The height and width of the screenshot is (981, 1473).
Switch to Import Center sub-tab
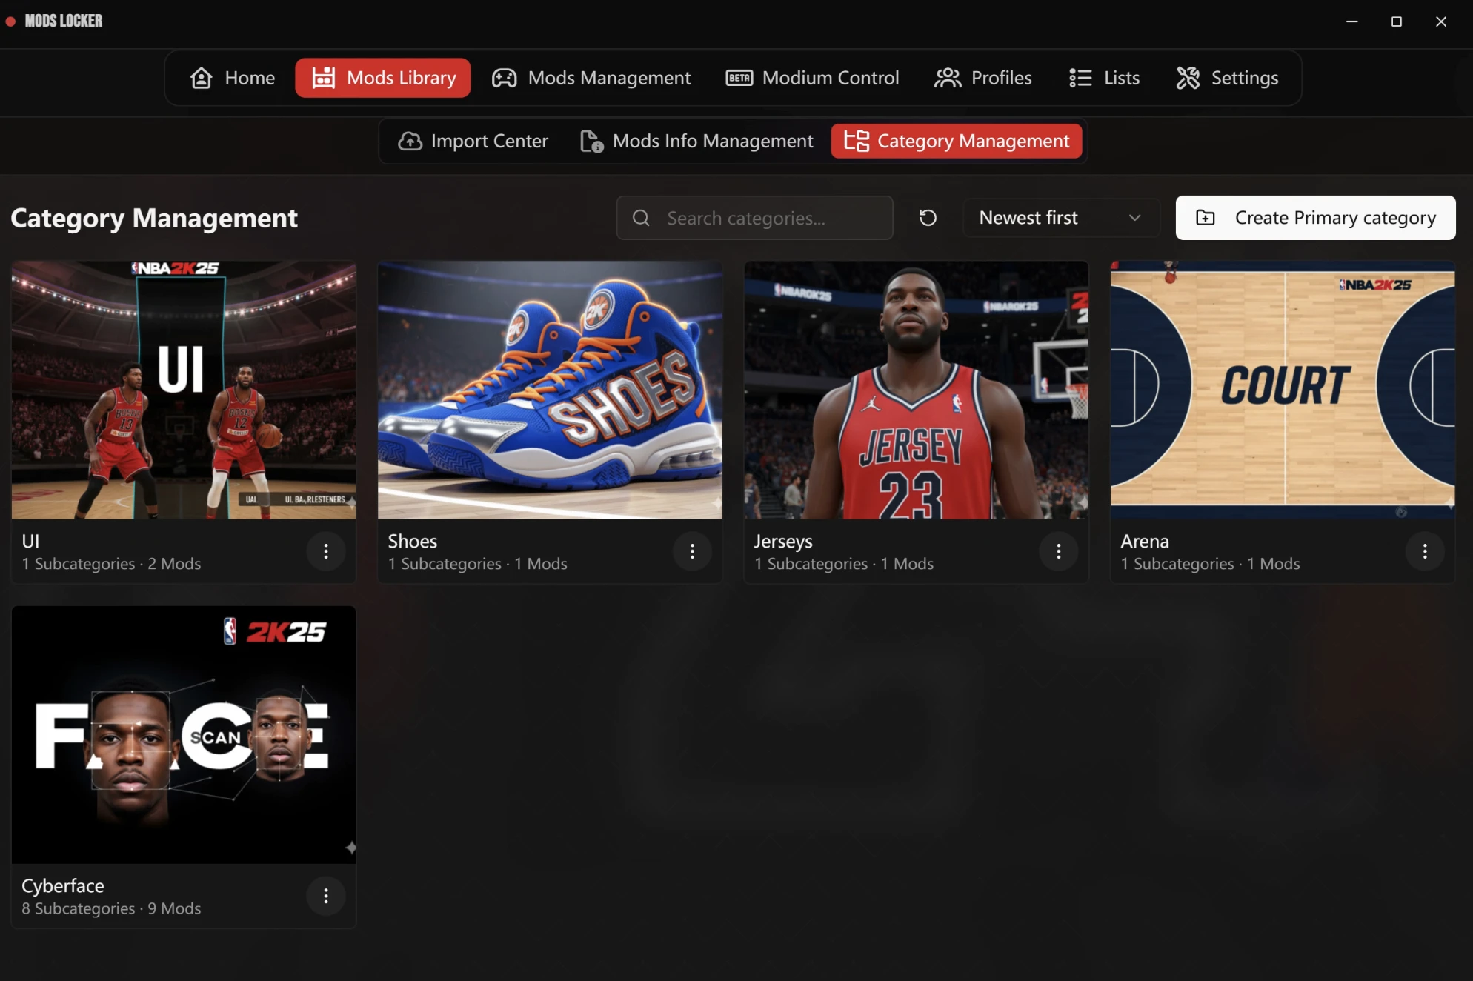(x=473, y=141)
